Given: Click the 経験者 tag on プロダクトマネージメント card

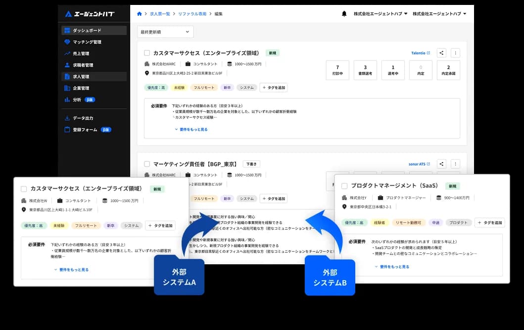Looking at the screenshot, I should pos(380,223).
